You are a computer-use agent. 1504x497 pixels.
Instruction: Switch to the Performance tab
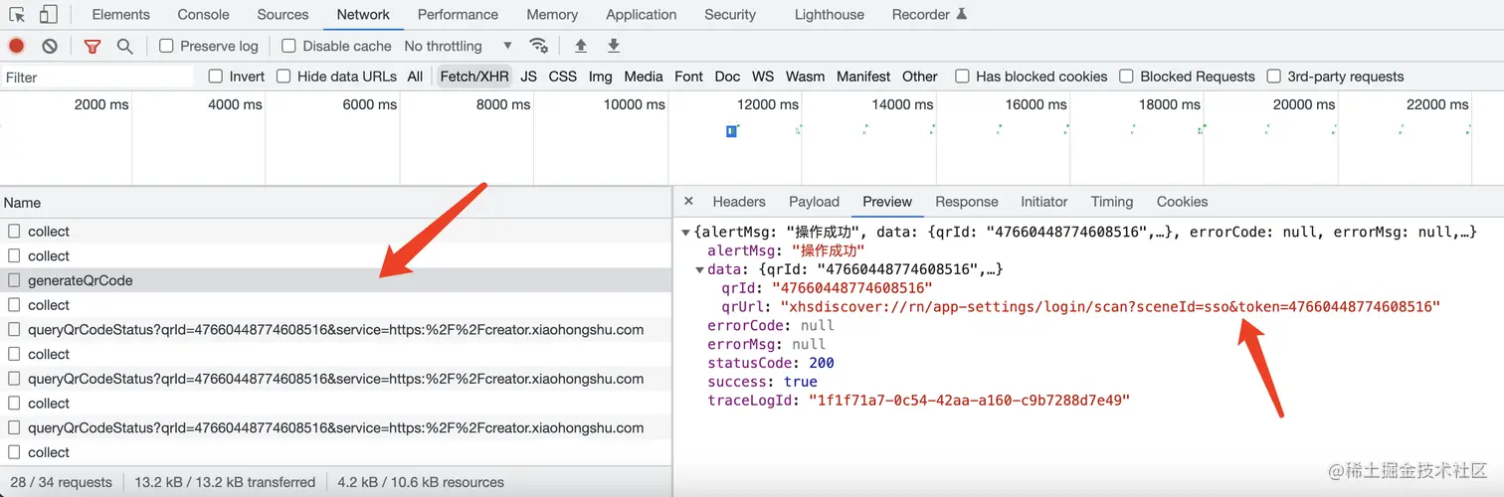458,15
